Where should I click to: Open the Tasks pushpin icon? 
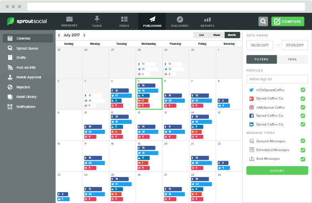(x=97, y=19)
